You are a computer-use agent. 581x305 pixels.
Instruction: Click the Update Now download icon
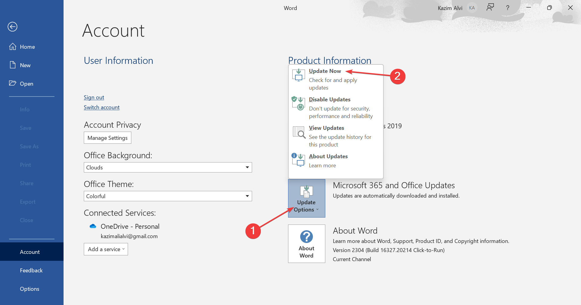pyautogui.click(x=298, y=75)
